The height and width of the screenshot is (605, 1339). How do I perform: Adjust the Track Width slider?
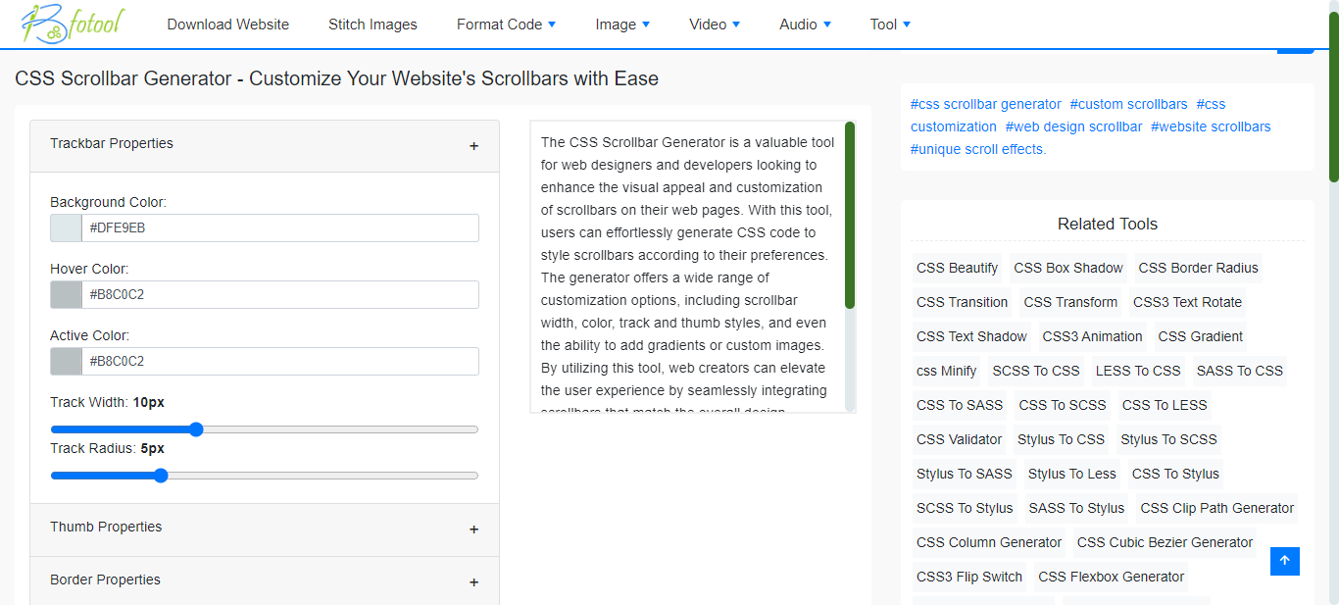click(196, 429)
